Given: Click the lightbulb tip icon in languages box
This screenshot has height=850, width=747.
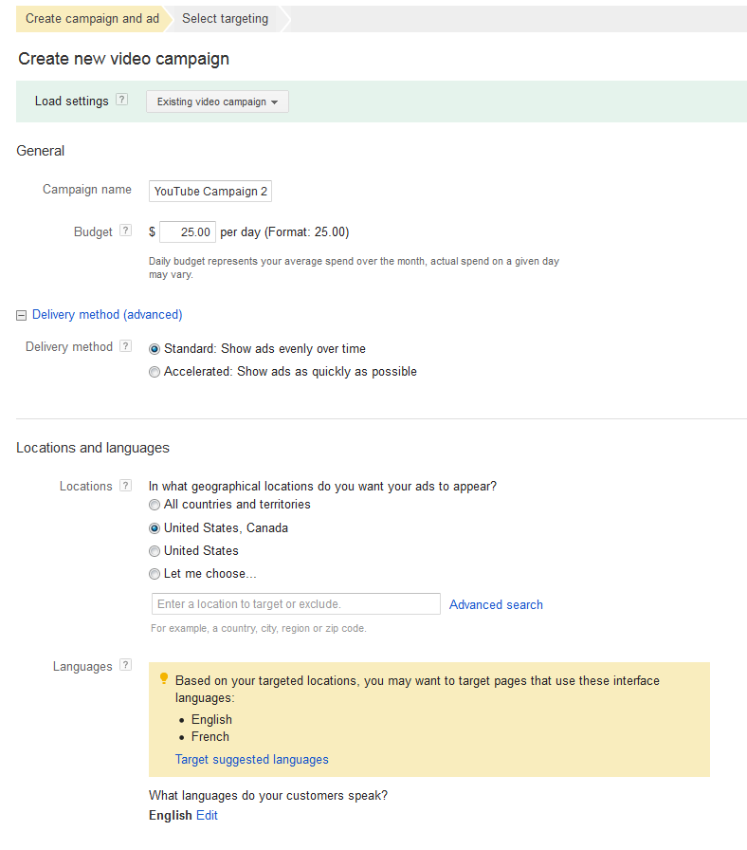Looking at the screenshot, I should click(164, 678).
